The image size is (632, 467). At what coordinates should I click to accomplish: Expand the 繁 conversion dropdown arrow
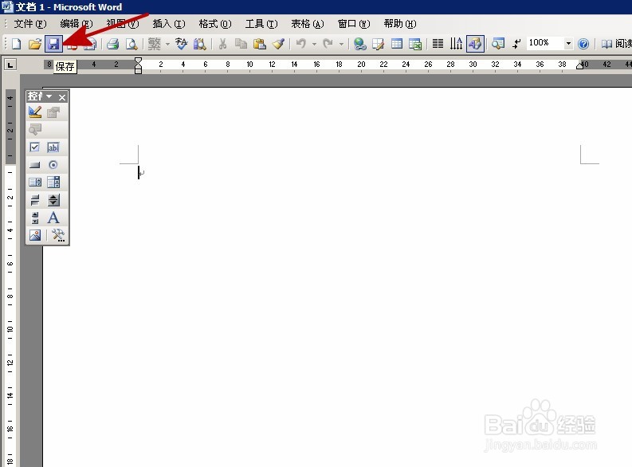pyautogui.click(x=167, y=44)
